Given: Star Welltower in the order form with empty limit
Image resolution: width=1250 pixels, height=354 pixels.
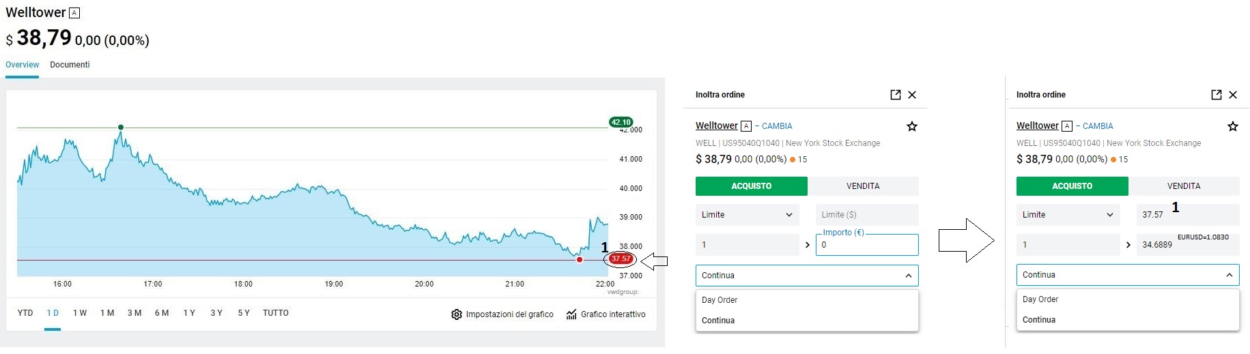Looking at the screenshot, I should [911, 126].
